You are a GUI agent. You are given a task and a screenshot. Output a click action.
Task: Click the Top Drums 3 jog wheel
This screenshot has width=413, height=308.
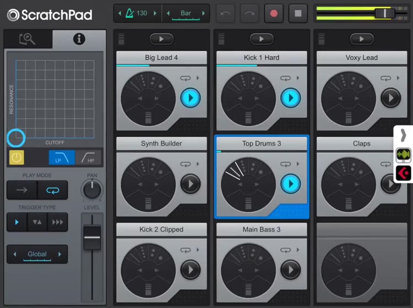248,185
